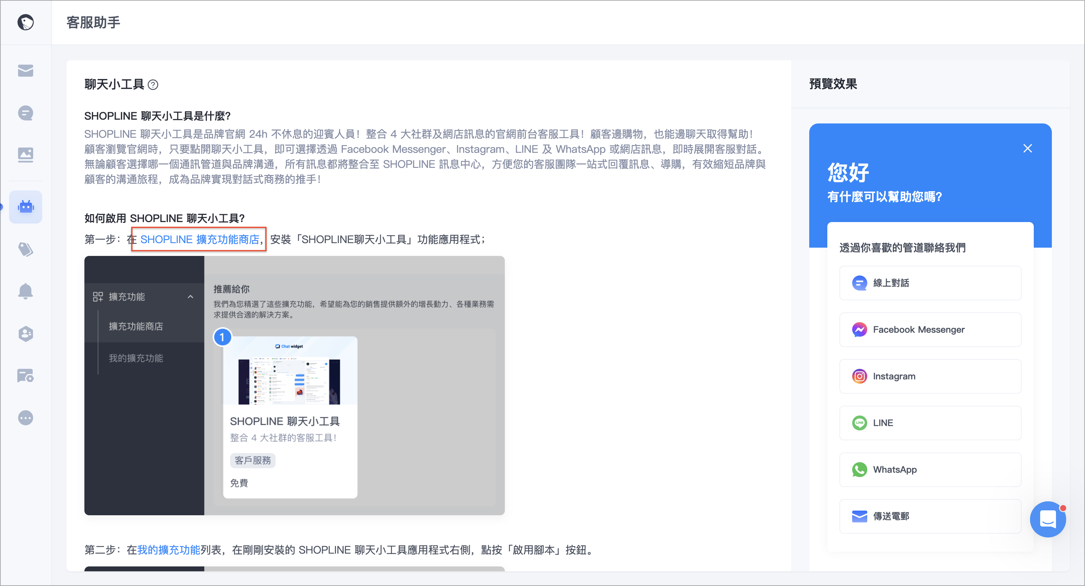Open the tags sidebar icon

26,250
